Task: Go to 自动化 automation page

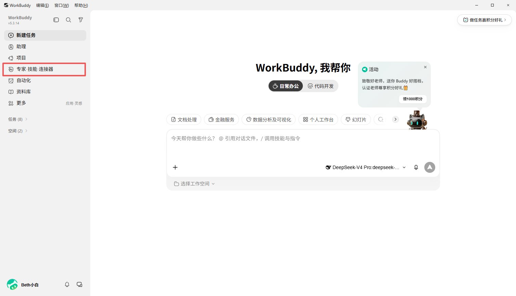Action: tap(45, 80)
